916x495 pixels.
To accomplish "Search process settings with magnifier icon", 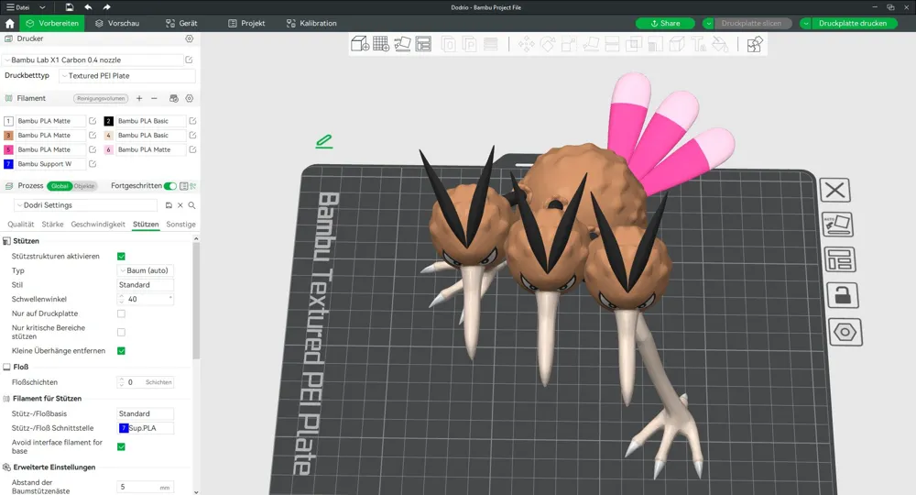I will point(191,205).
